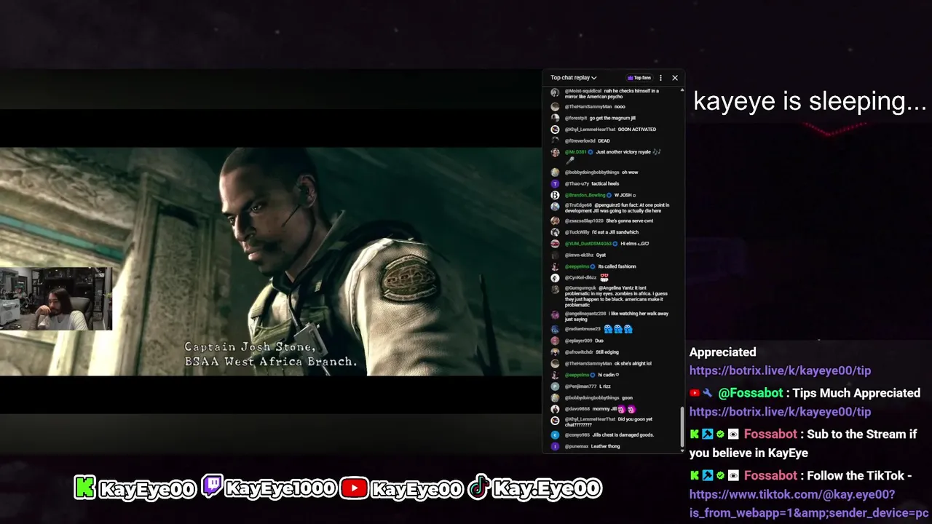Image resolution: width=932 pixels, height=524 pixels.
Task: Open the TikTok kay.eye00 profile link
Action: 808,504
